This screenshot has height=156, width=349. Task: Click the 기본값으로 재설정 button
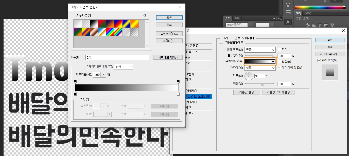(x=278, y=92)
